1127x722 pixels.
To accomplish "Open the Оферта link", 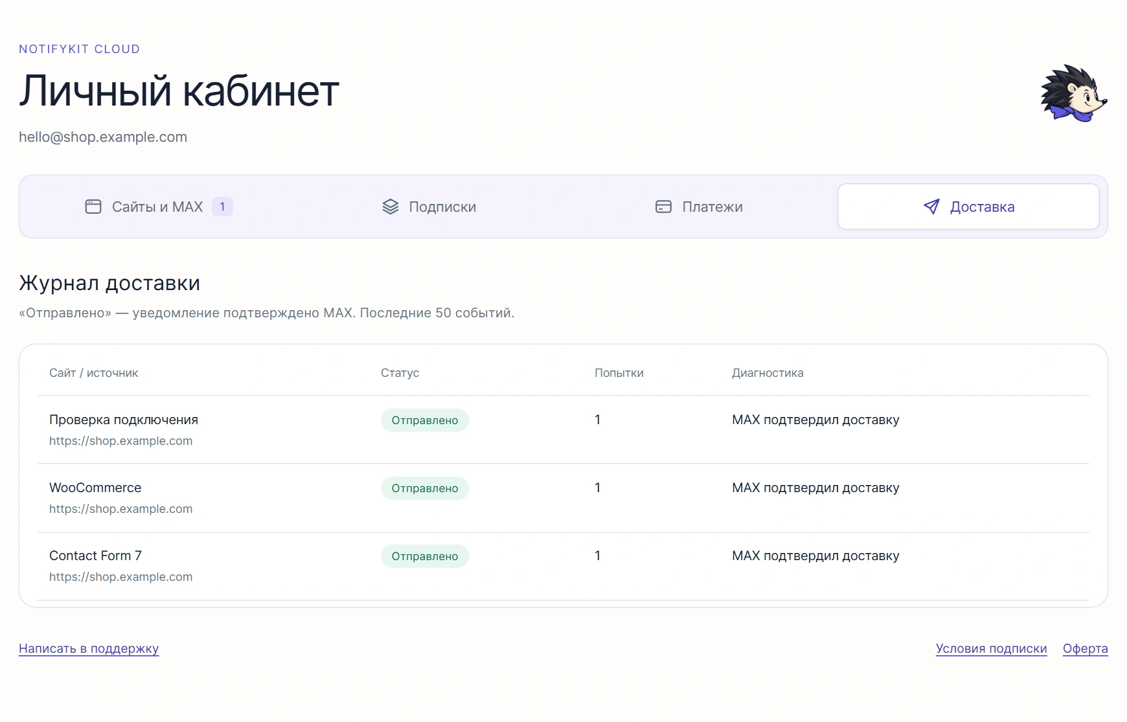I will 1085,648.
